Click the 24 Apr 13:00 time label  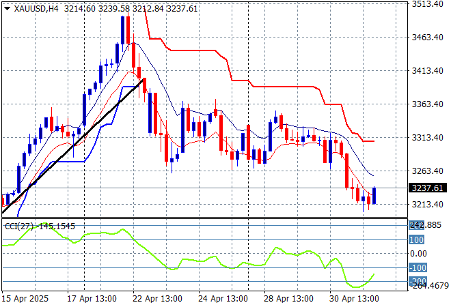pyautogui.click(x=223, y=299)
